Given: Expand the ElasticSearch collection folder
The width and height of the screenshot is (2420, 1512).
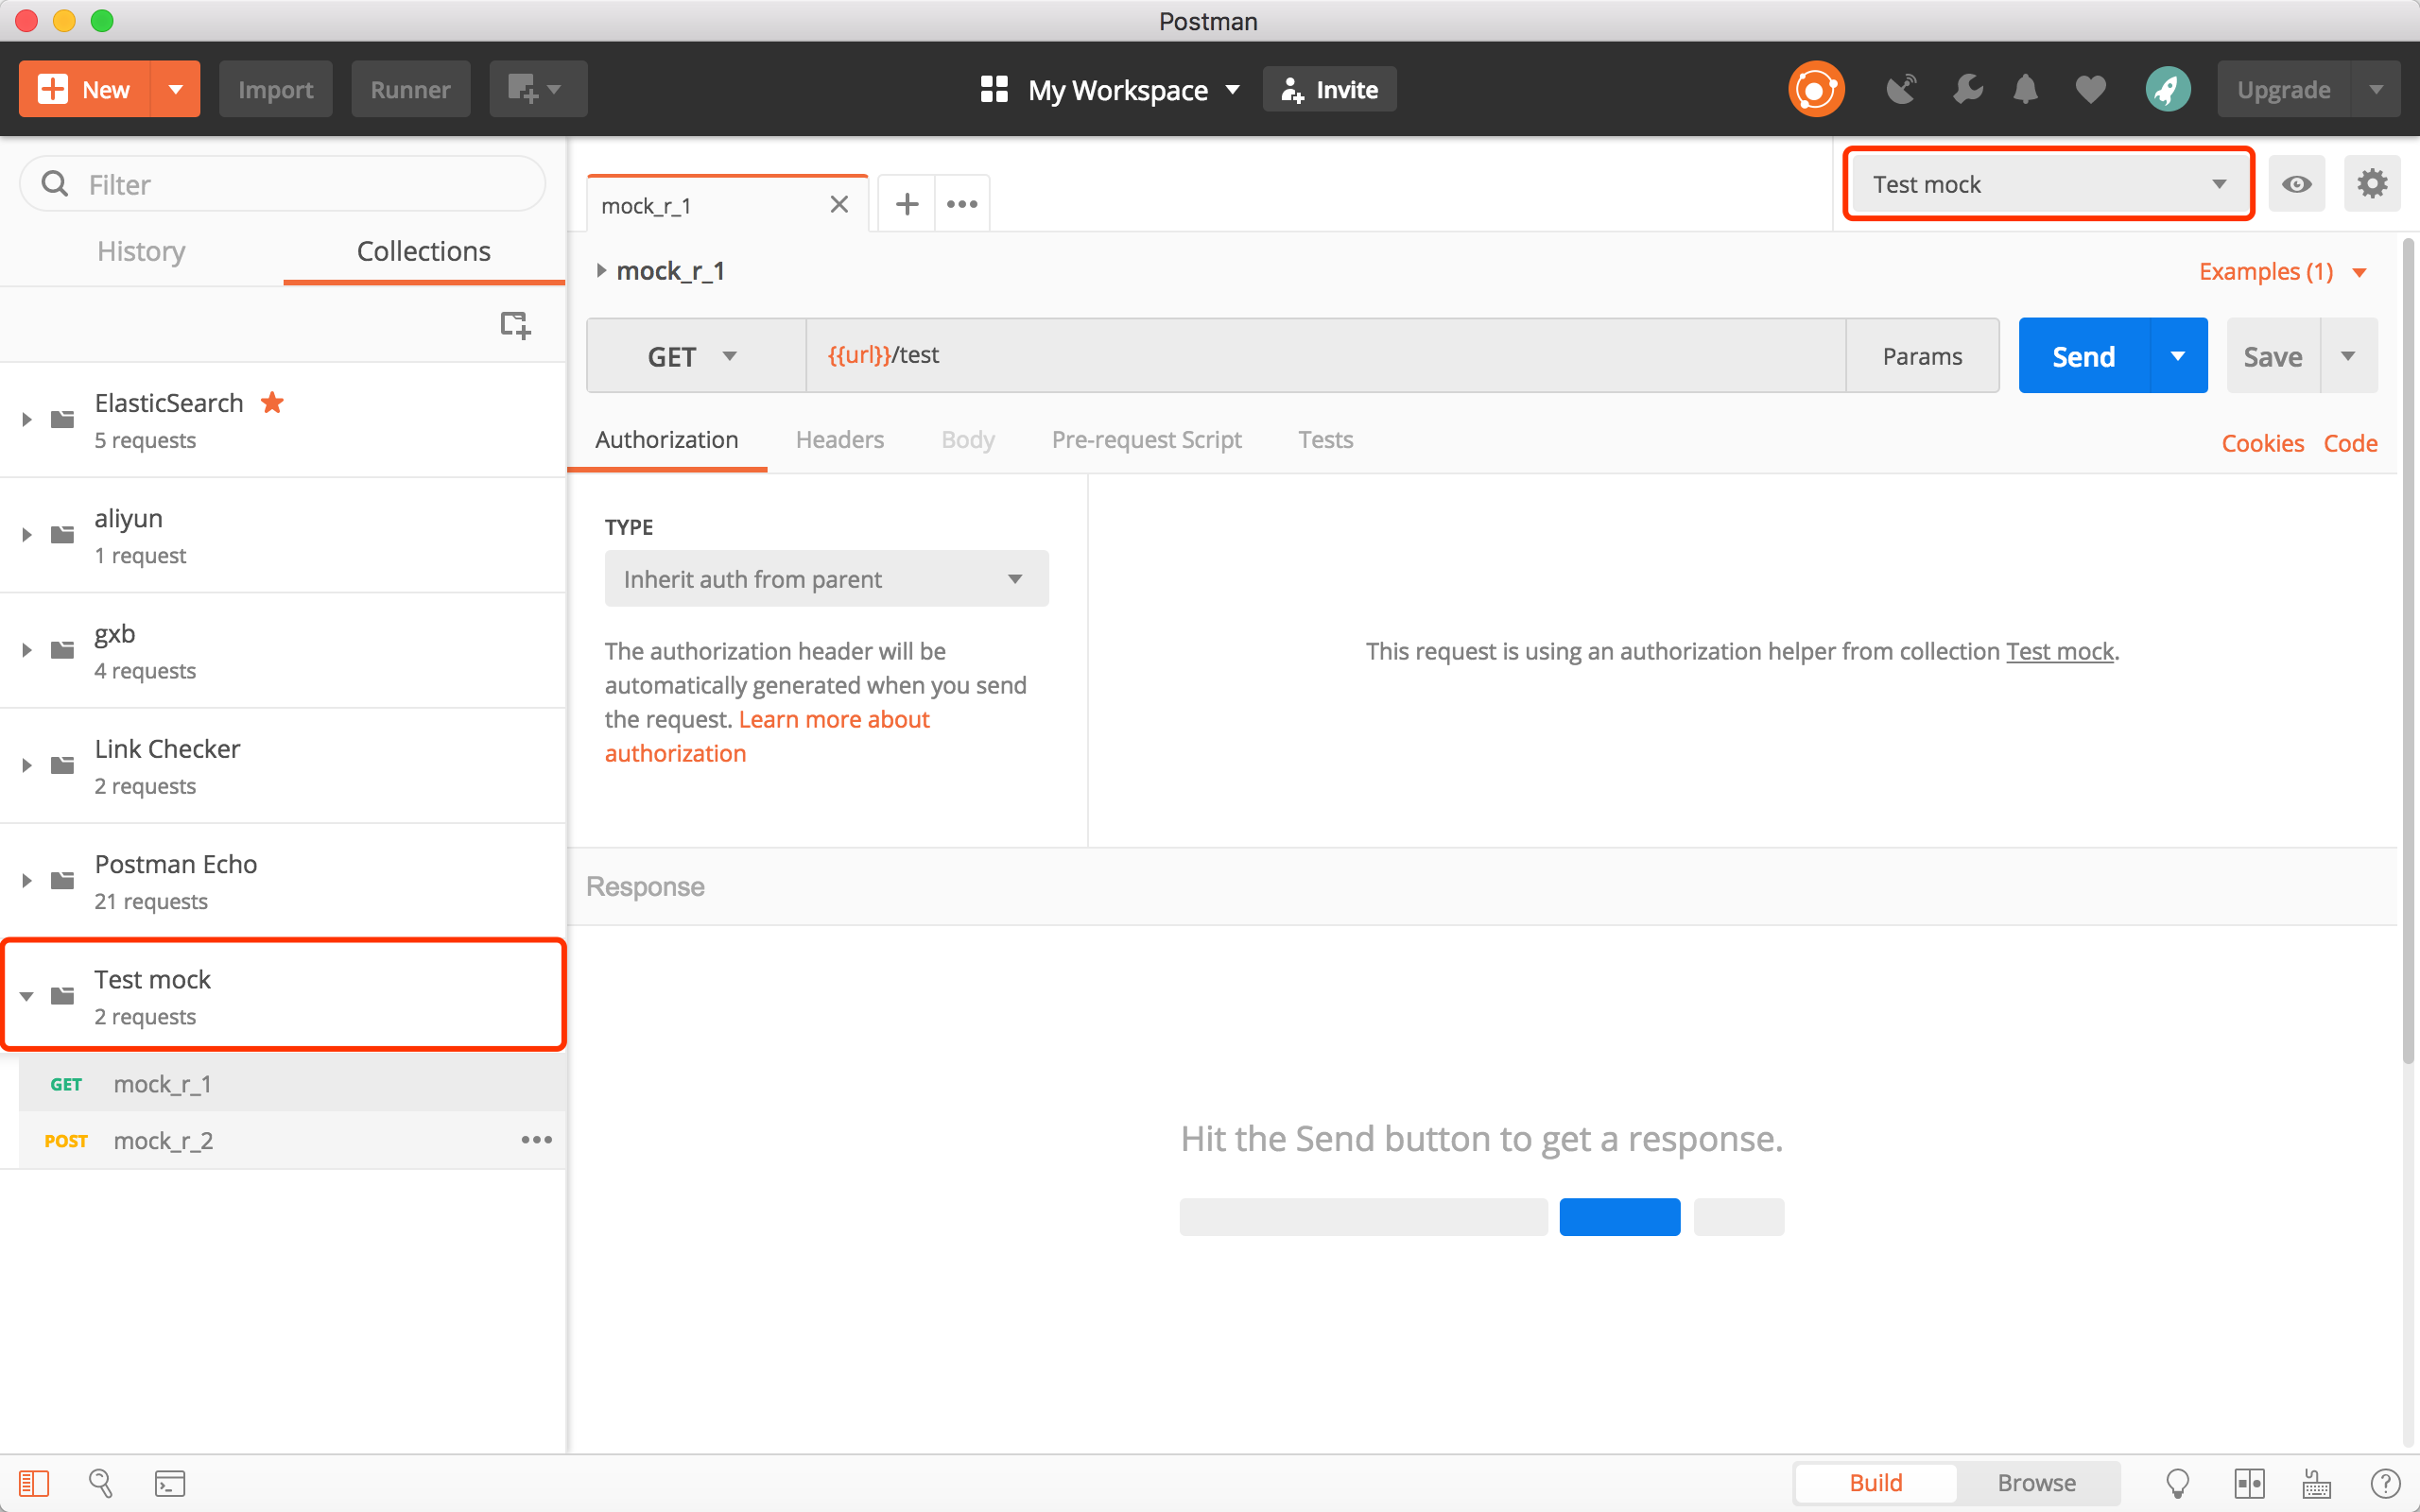Looking at the screenshot, I should pyautogui.click(x=27, y=420).
